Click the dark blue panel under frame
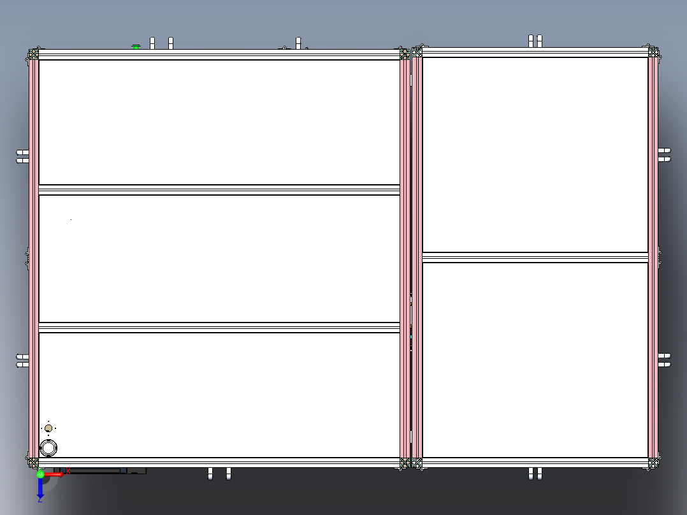 click(94, 471)
